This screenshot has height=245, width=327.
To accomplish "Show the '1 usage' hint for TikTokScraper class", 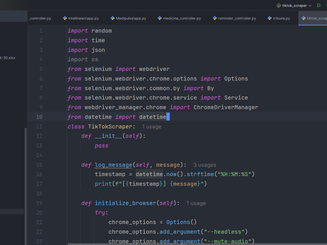I will point(152,127).
